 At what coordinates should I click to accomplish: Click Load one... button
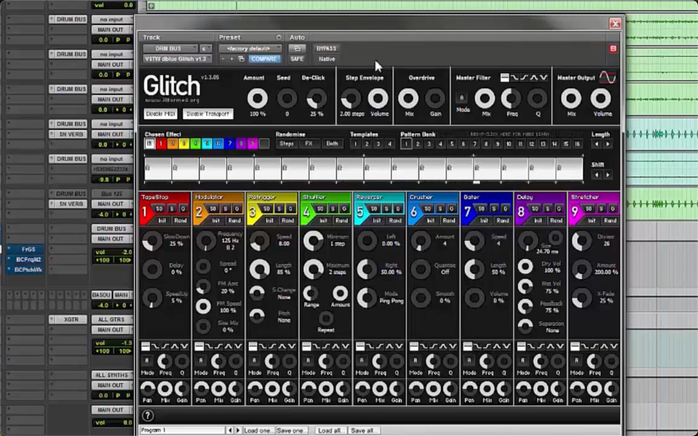click(x=259, y=430)
